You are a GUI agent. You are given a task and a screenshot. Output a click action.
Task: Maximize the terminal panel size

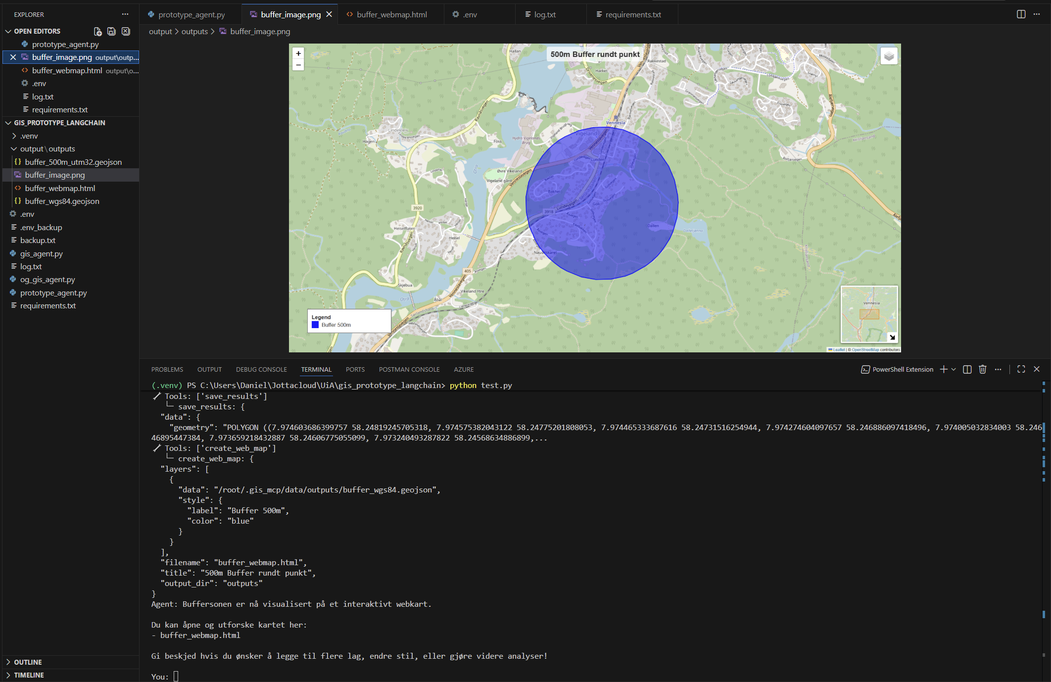coord(1021,369)
